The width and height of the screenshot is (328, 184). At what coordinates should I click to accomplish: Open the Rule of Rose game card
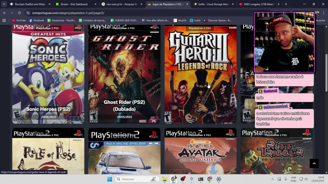[48, 151]
